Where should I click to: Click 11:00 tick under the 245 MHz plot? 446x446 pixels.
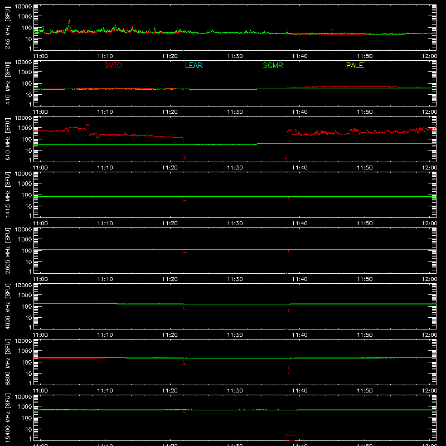[40, 56]
